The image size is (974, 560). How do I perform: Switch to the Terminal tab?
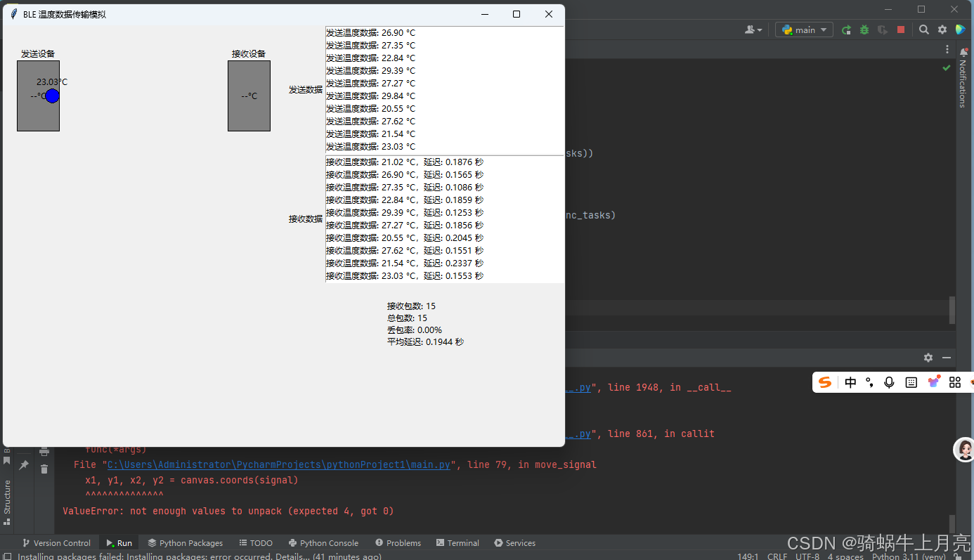457,542
